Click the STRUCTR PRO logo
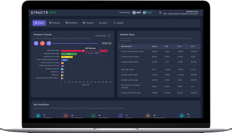The image size is (232, 133). tap(44, 13)
